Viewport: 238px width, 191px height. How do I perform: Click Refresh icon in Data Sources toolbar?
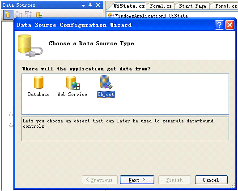point(39,15)
